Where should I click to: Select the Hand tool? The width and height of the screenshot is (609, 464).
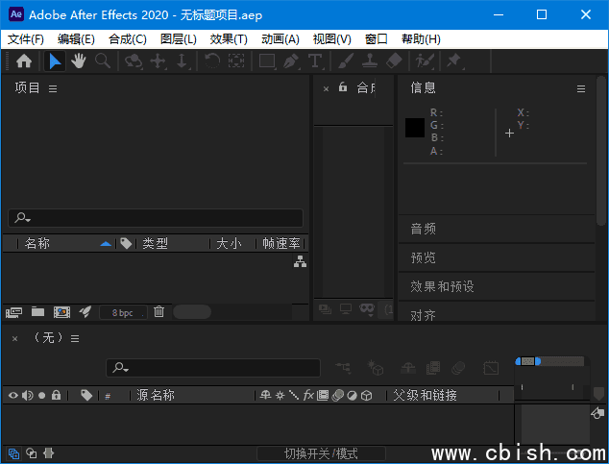coord(79,61)
